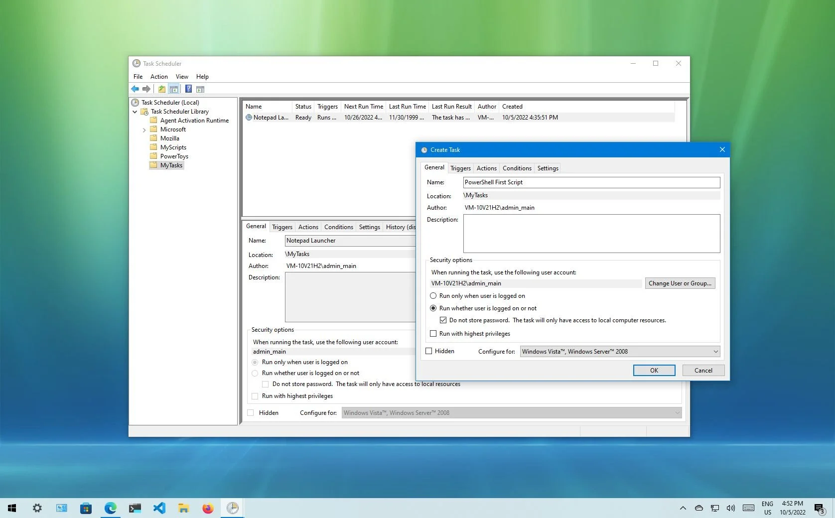The height and width of the screenshot is (518, 835).
Task: Open Configure for dropdown in Create Task
Action: (x=620, y=352)
